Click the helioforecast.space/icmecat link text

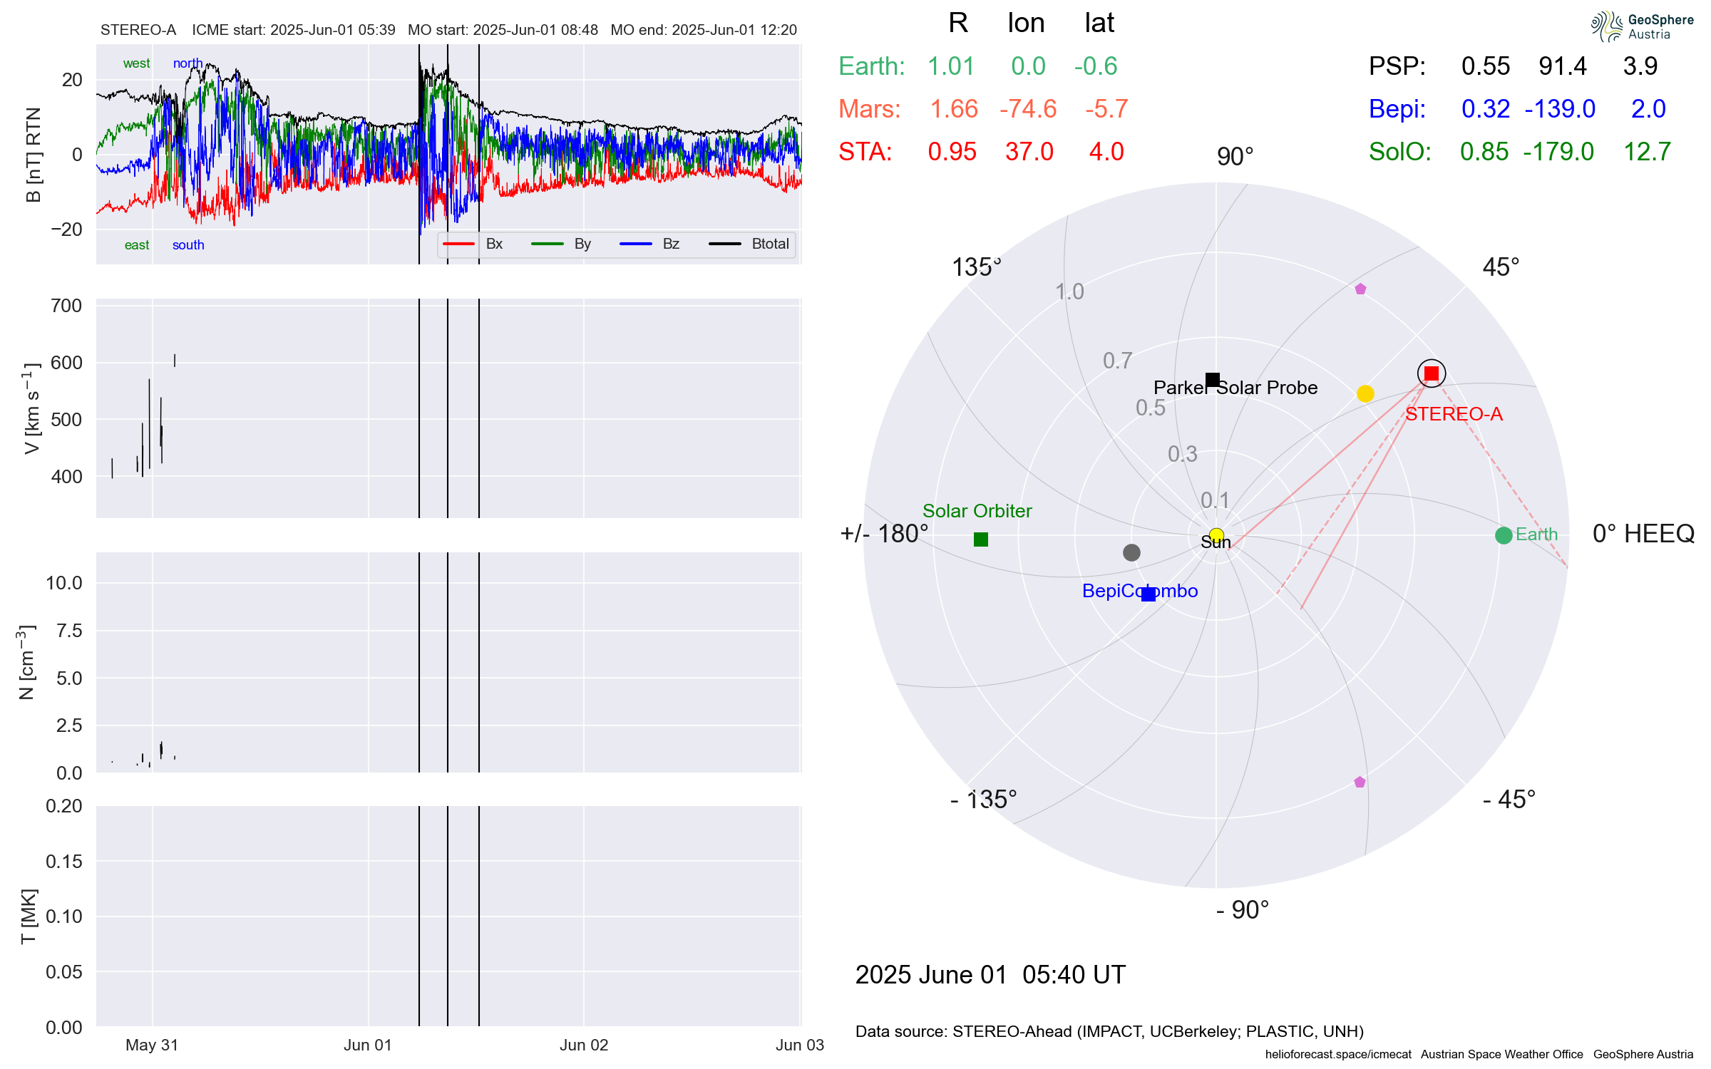tap(1338, 1054)
